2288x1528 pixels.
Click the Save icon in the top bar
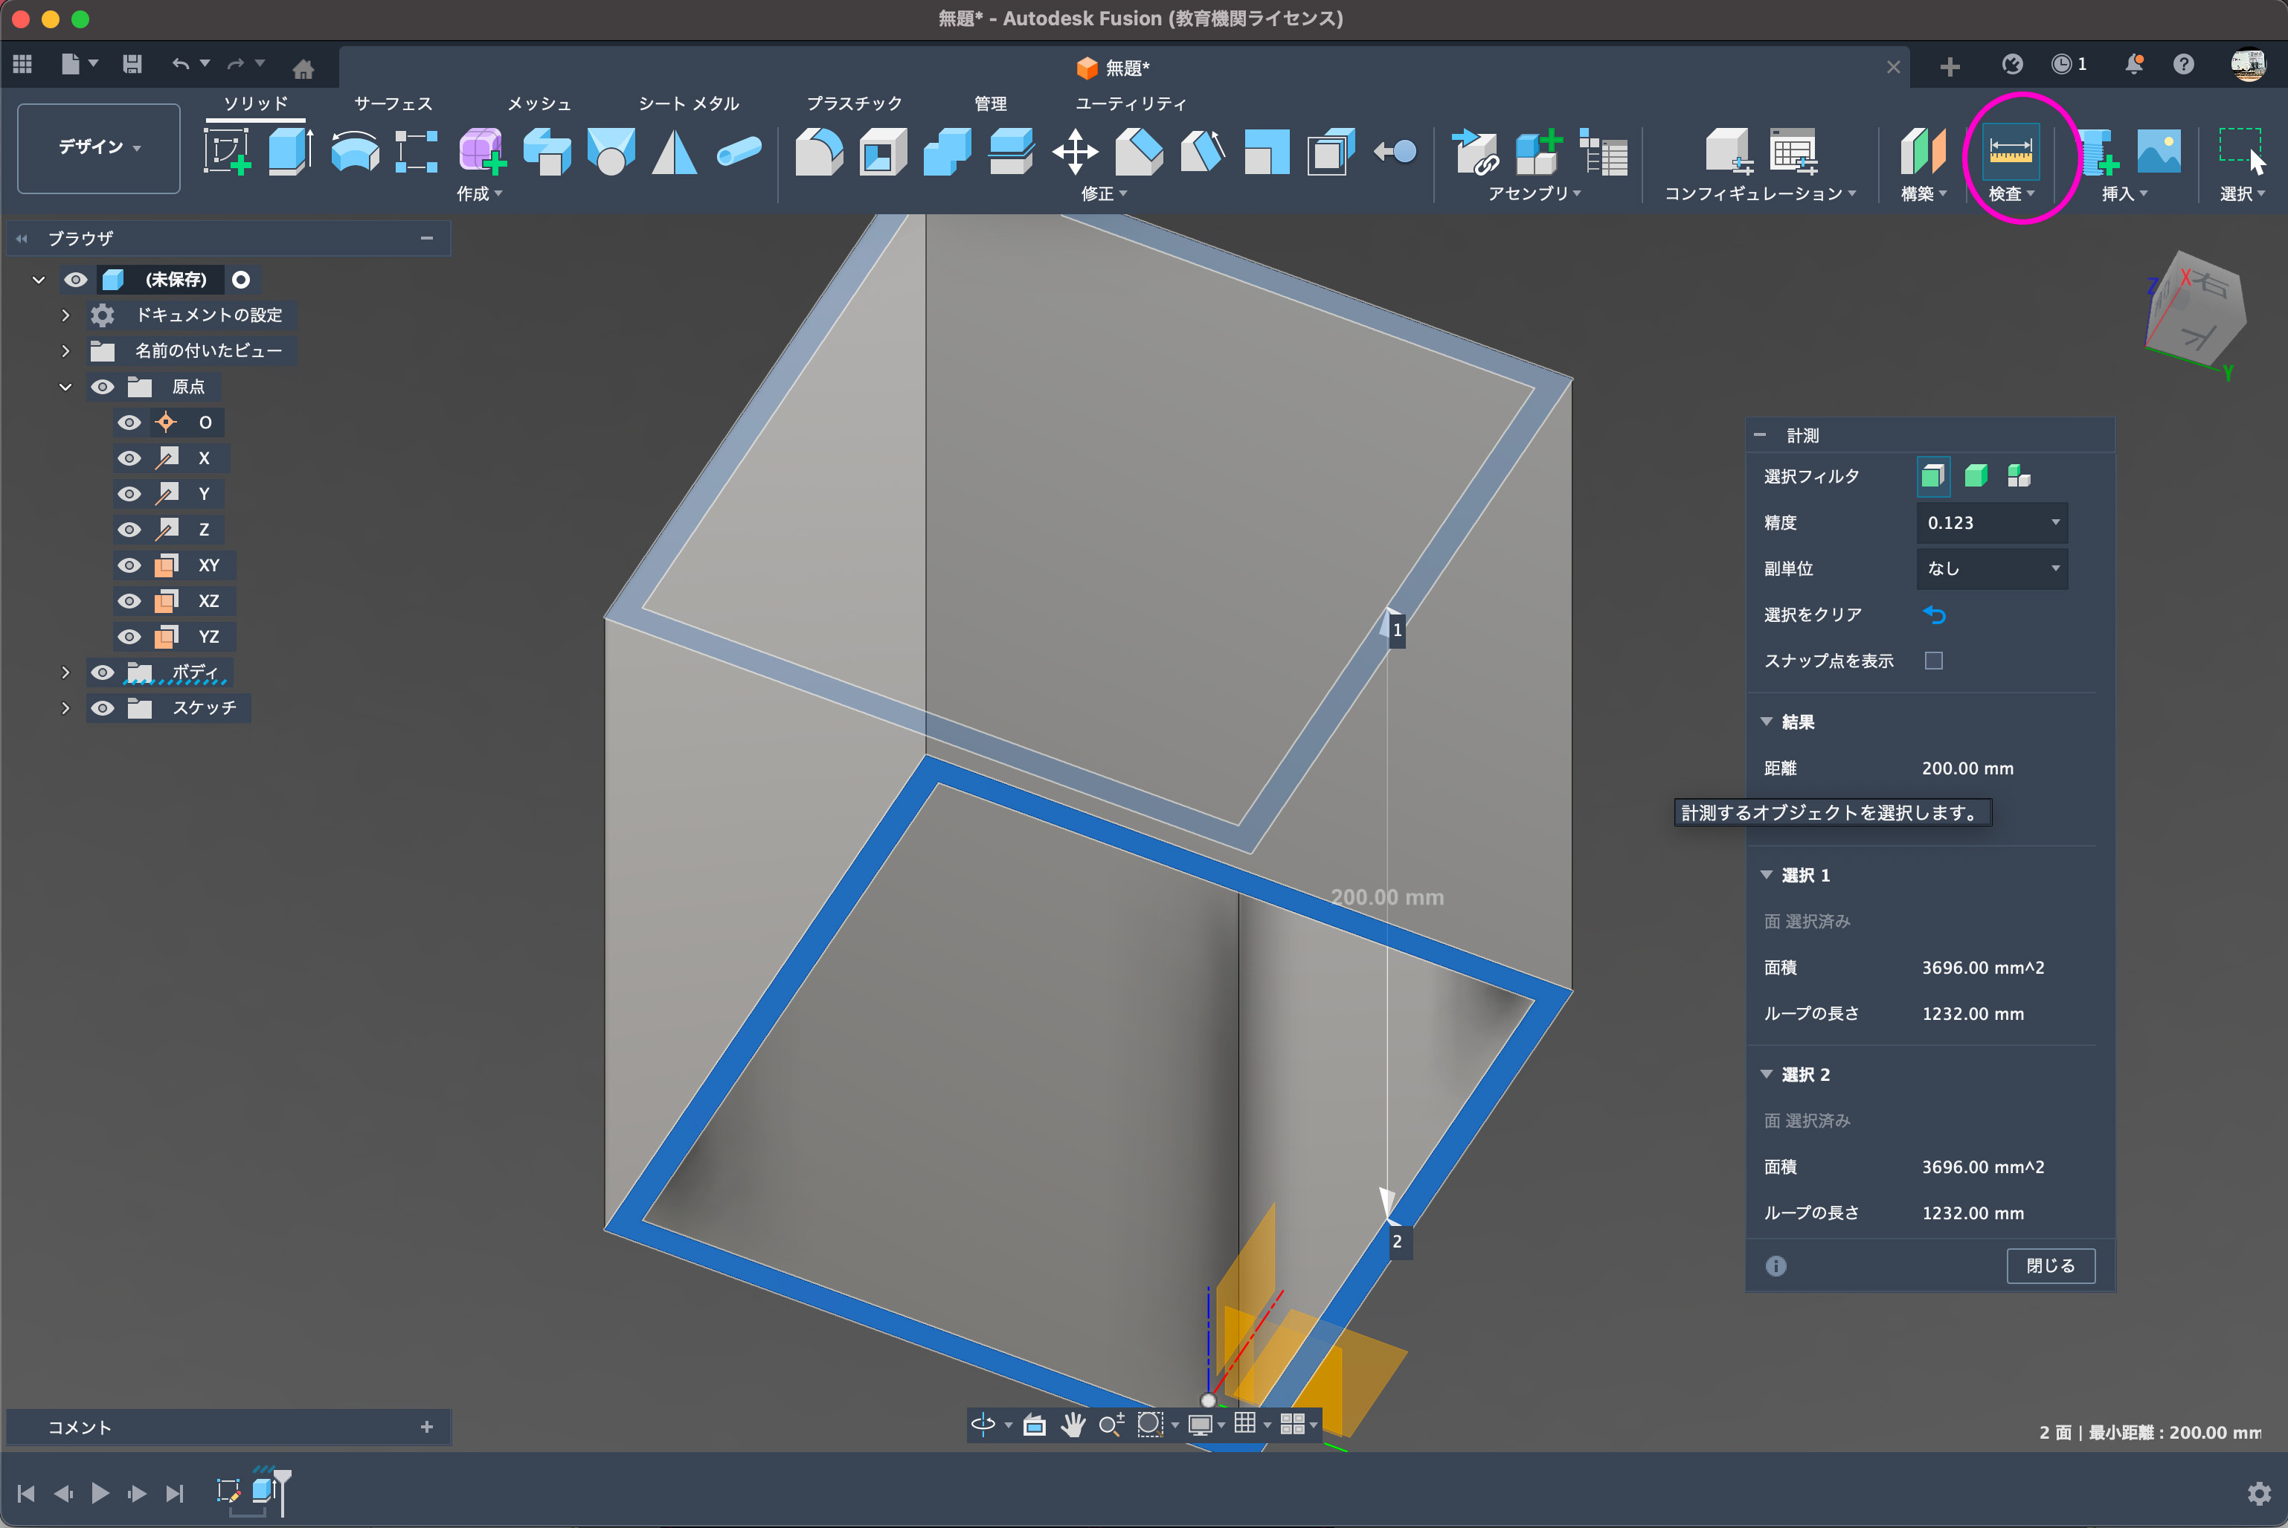pos(132,64)
